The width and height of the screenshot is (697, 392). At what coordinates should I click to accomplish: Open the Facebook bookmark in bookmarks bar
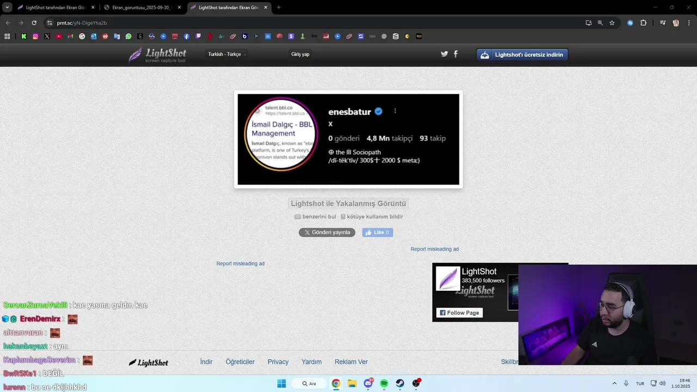click(x=186, y=36)
